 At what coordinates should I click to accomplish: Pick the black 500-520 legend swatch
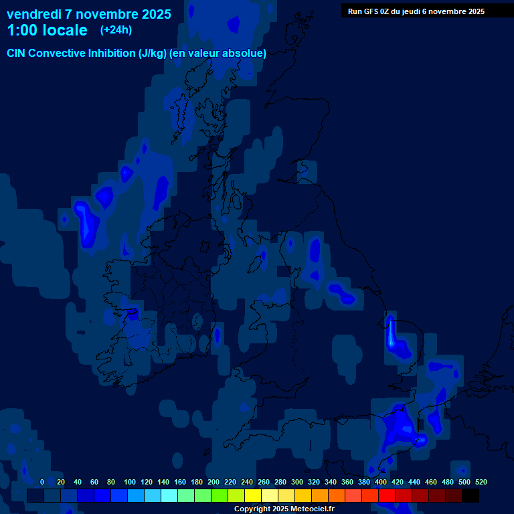click(470, 496)
